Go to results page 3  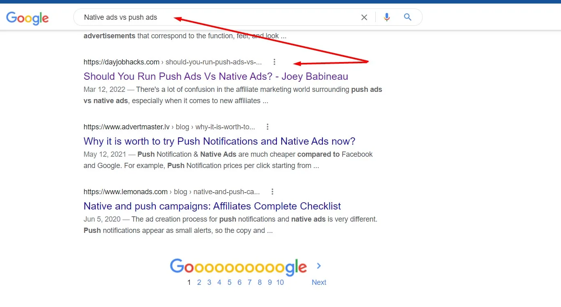[x=209, y=282]
